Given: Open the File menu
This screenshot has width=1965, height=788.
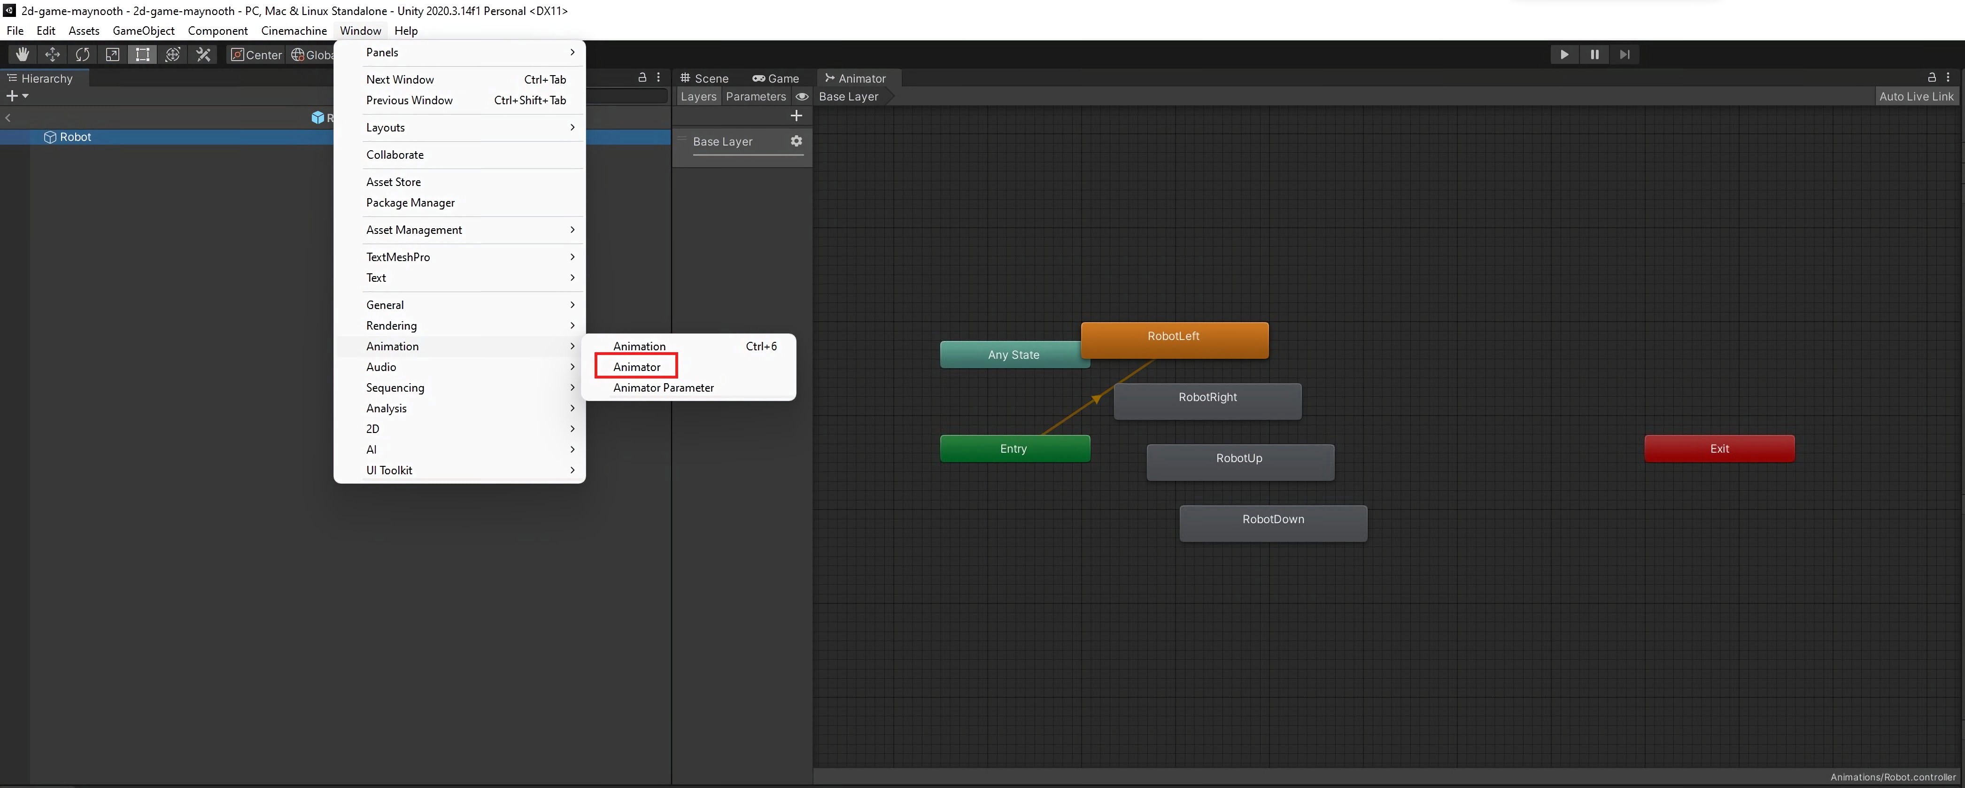Looking at the screenshot, I should click(15, 31).
